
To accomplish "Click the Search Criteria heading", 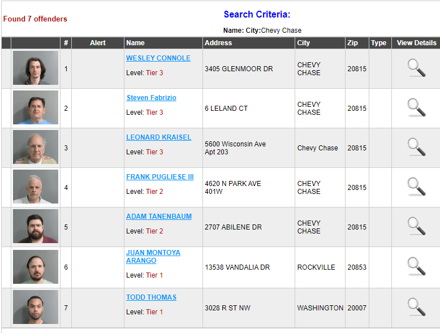I will (257, 14).
